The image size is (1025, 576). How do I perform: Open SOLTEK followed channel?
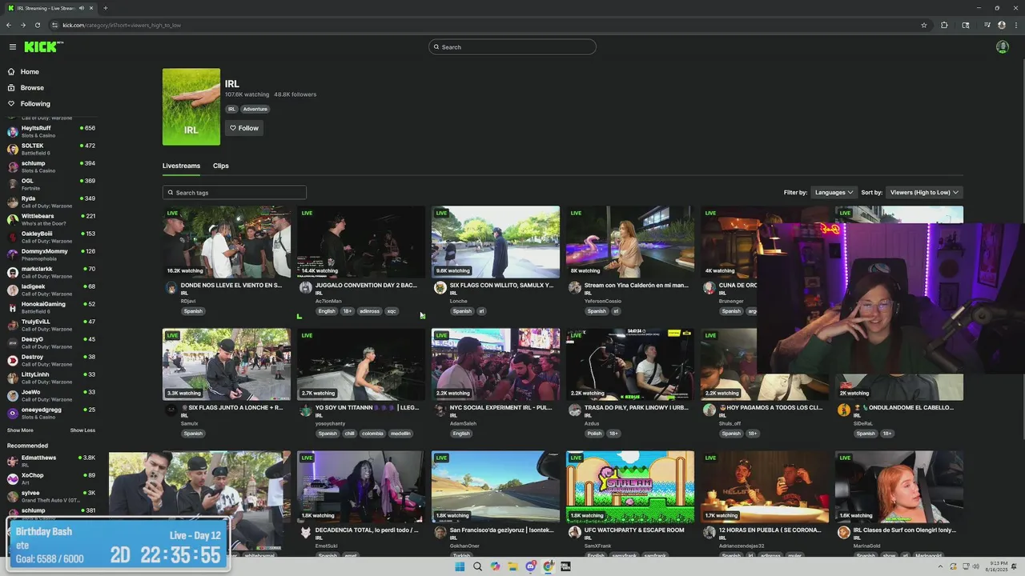click(x=50, y=149)
